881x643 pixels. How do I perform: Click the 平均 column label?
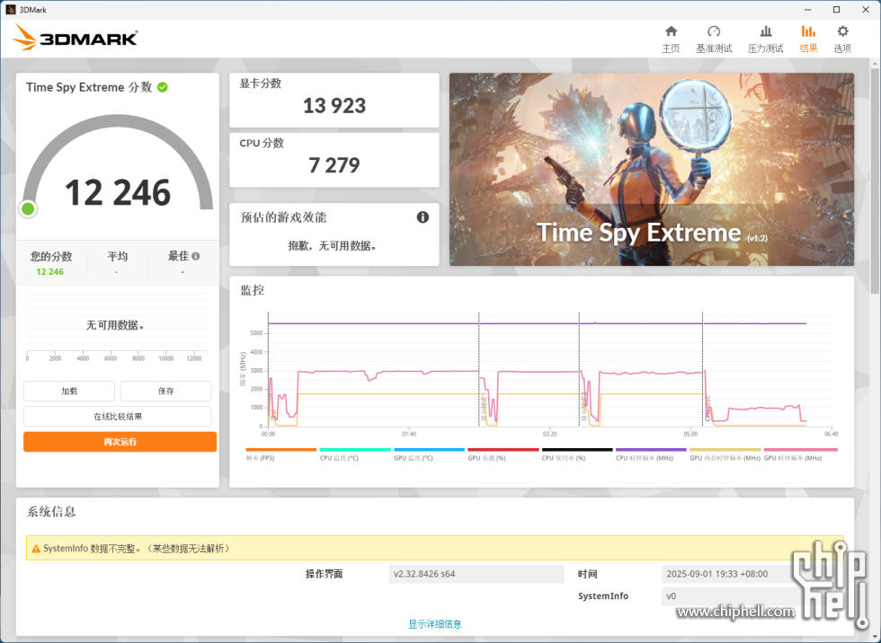click(118, 257)
